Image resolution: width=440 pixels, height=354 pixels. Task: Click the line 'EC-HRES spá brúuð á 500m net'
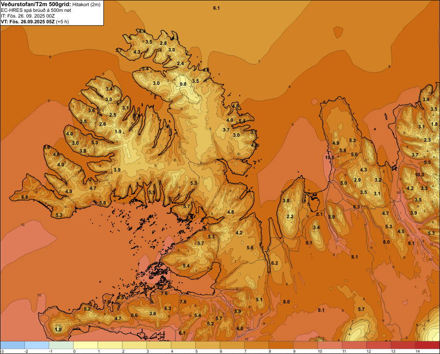(x=36, y=10)
